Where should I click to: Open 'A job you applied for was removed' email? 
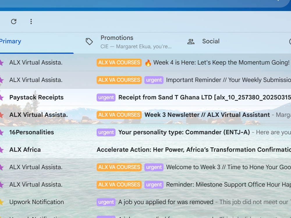166,202
